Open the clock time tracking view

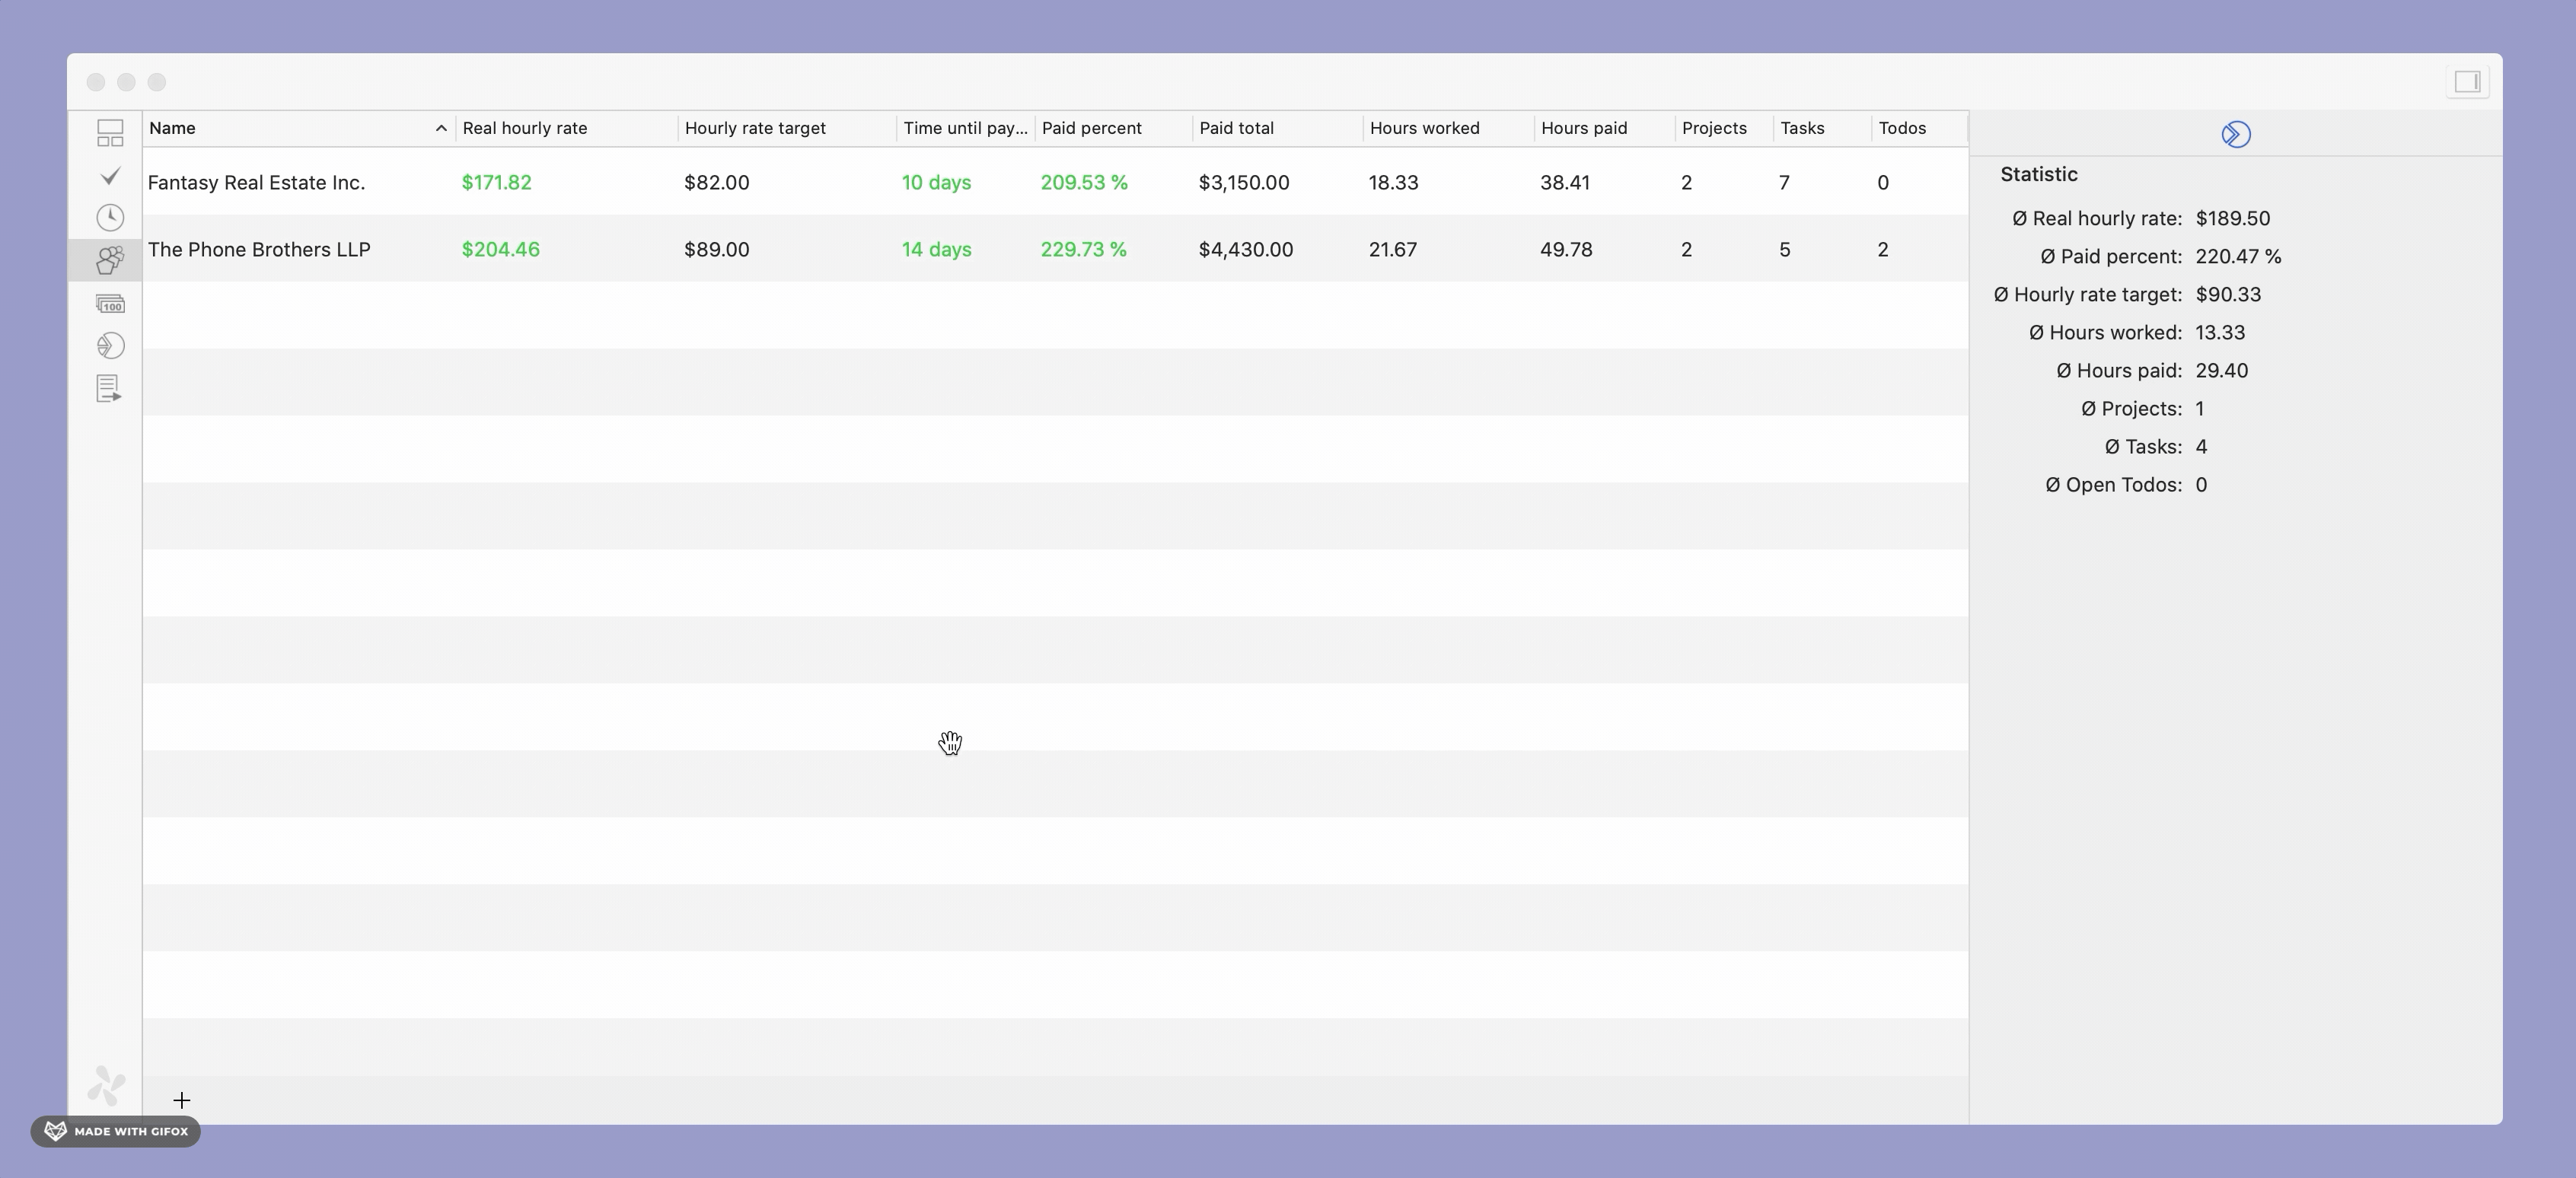pyautogui.click(x=110, y=218)
